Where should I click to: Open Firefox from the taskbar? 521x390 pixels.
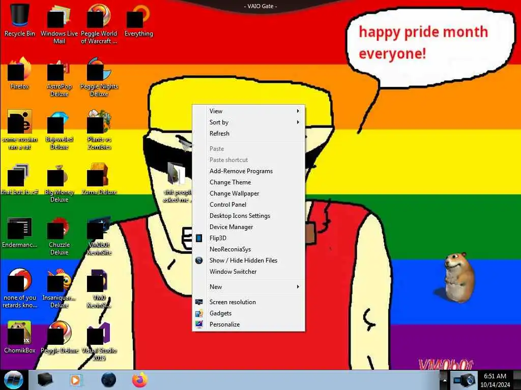click(x=140, y=380)
